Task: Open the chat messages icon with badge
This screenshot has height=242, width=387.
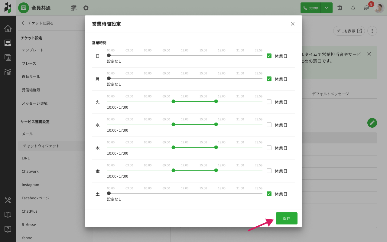Action: click(x=366, y=8)
